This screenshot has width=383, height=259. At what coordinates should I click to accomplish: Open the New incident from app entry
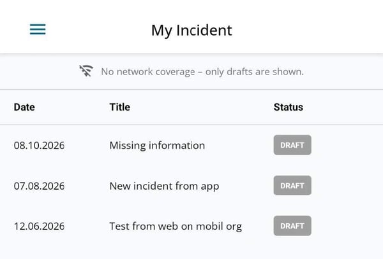pos(164,186)
